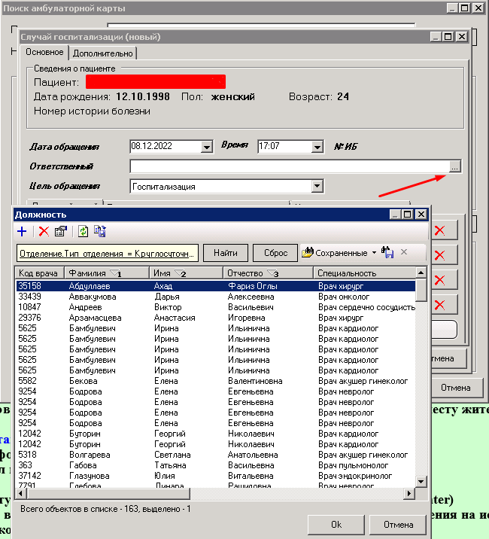Open Сохраненные filters dropdown

(339, 253)
